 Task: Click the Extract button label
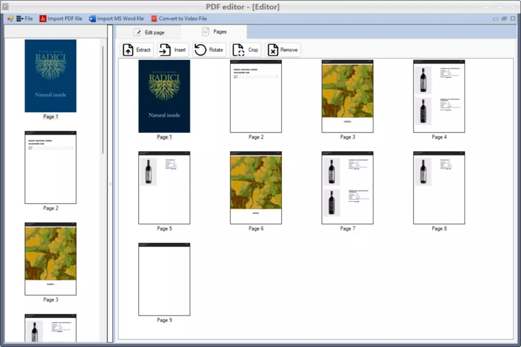click(143, 50)
